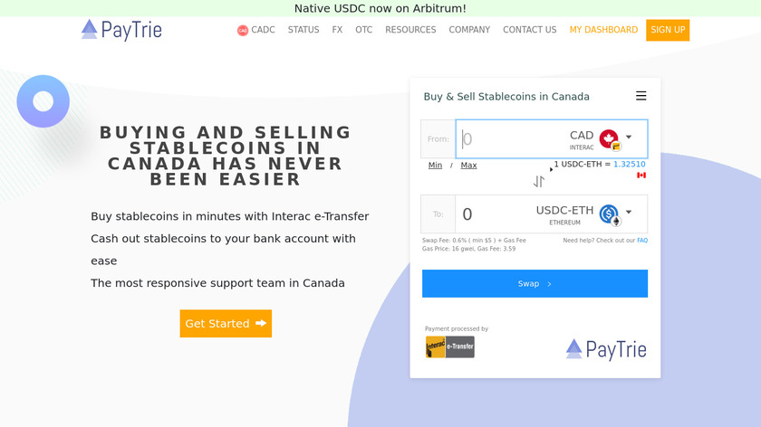This screenshot has width=761, height=427.
Task: Click the Interac e-Transfer logo
Action: [450, 346]
